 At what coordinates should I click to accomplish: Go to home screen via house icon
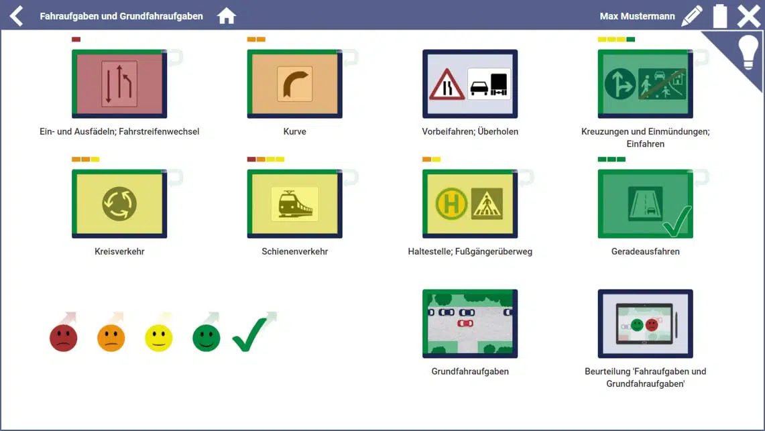[x=227, y=15]
